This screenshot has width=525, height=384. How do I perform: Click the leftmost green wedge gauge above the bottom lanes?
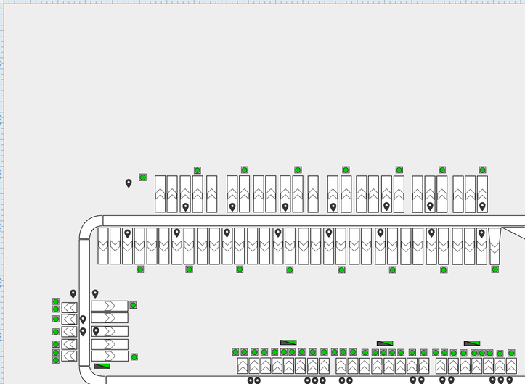pos(288,343)
